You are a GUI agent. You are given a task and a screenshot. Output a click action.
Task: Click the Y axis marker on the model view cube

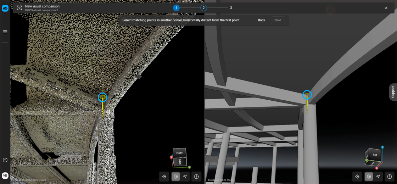(x=367, y=160)
